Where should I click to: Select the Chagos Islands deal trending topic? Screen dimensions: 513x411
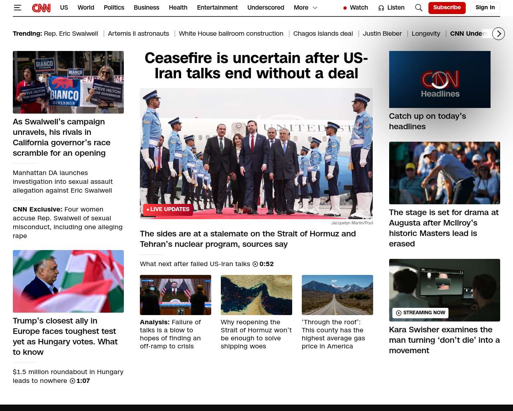click(x=323, y=34)
